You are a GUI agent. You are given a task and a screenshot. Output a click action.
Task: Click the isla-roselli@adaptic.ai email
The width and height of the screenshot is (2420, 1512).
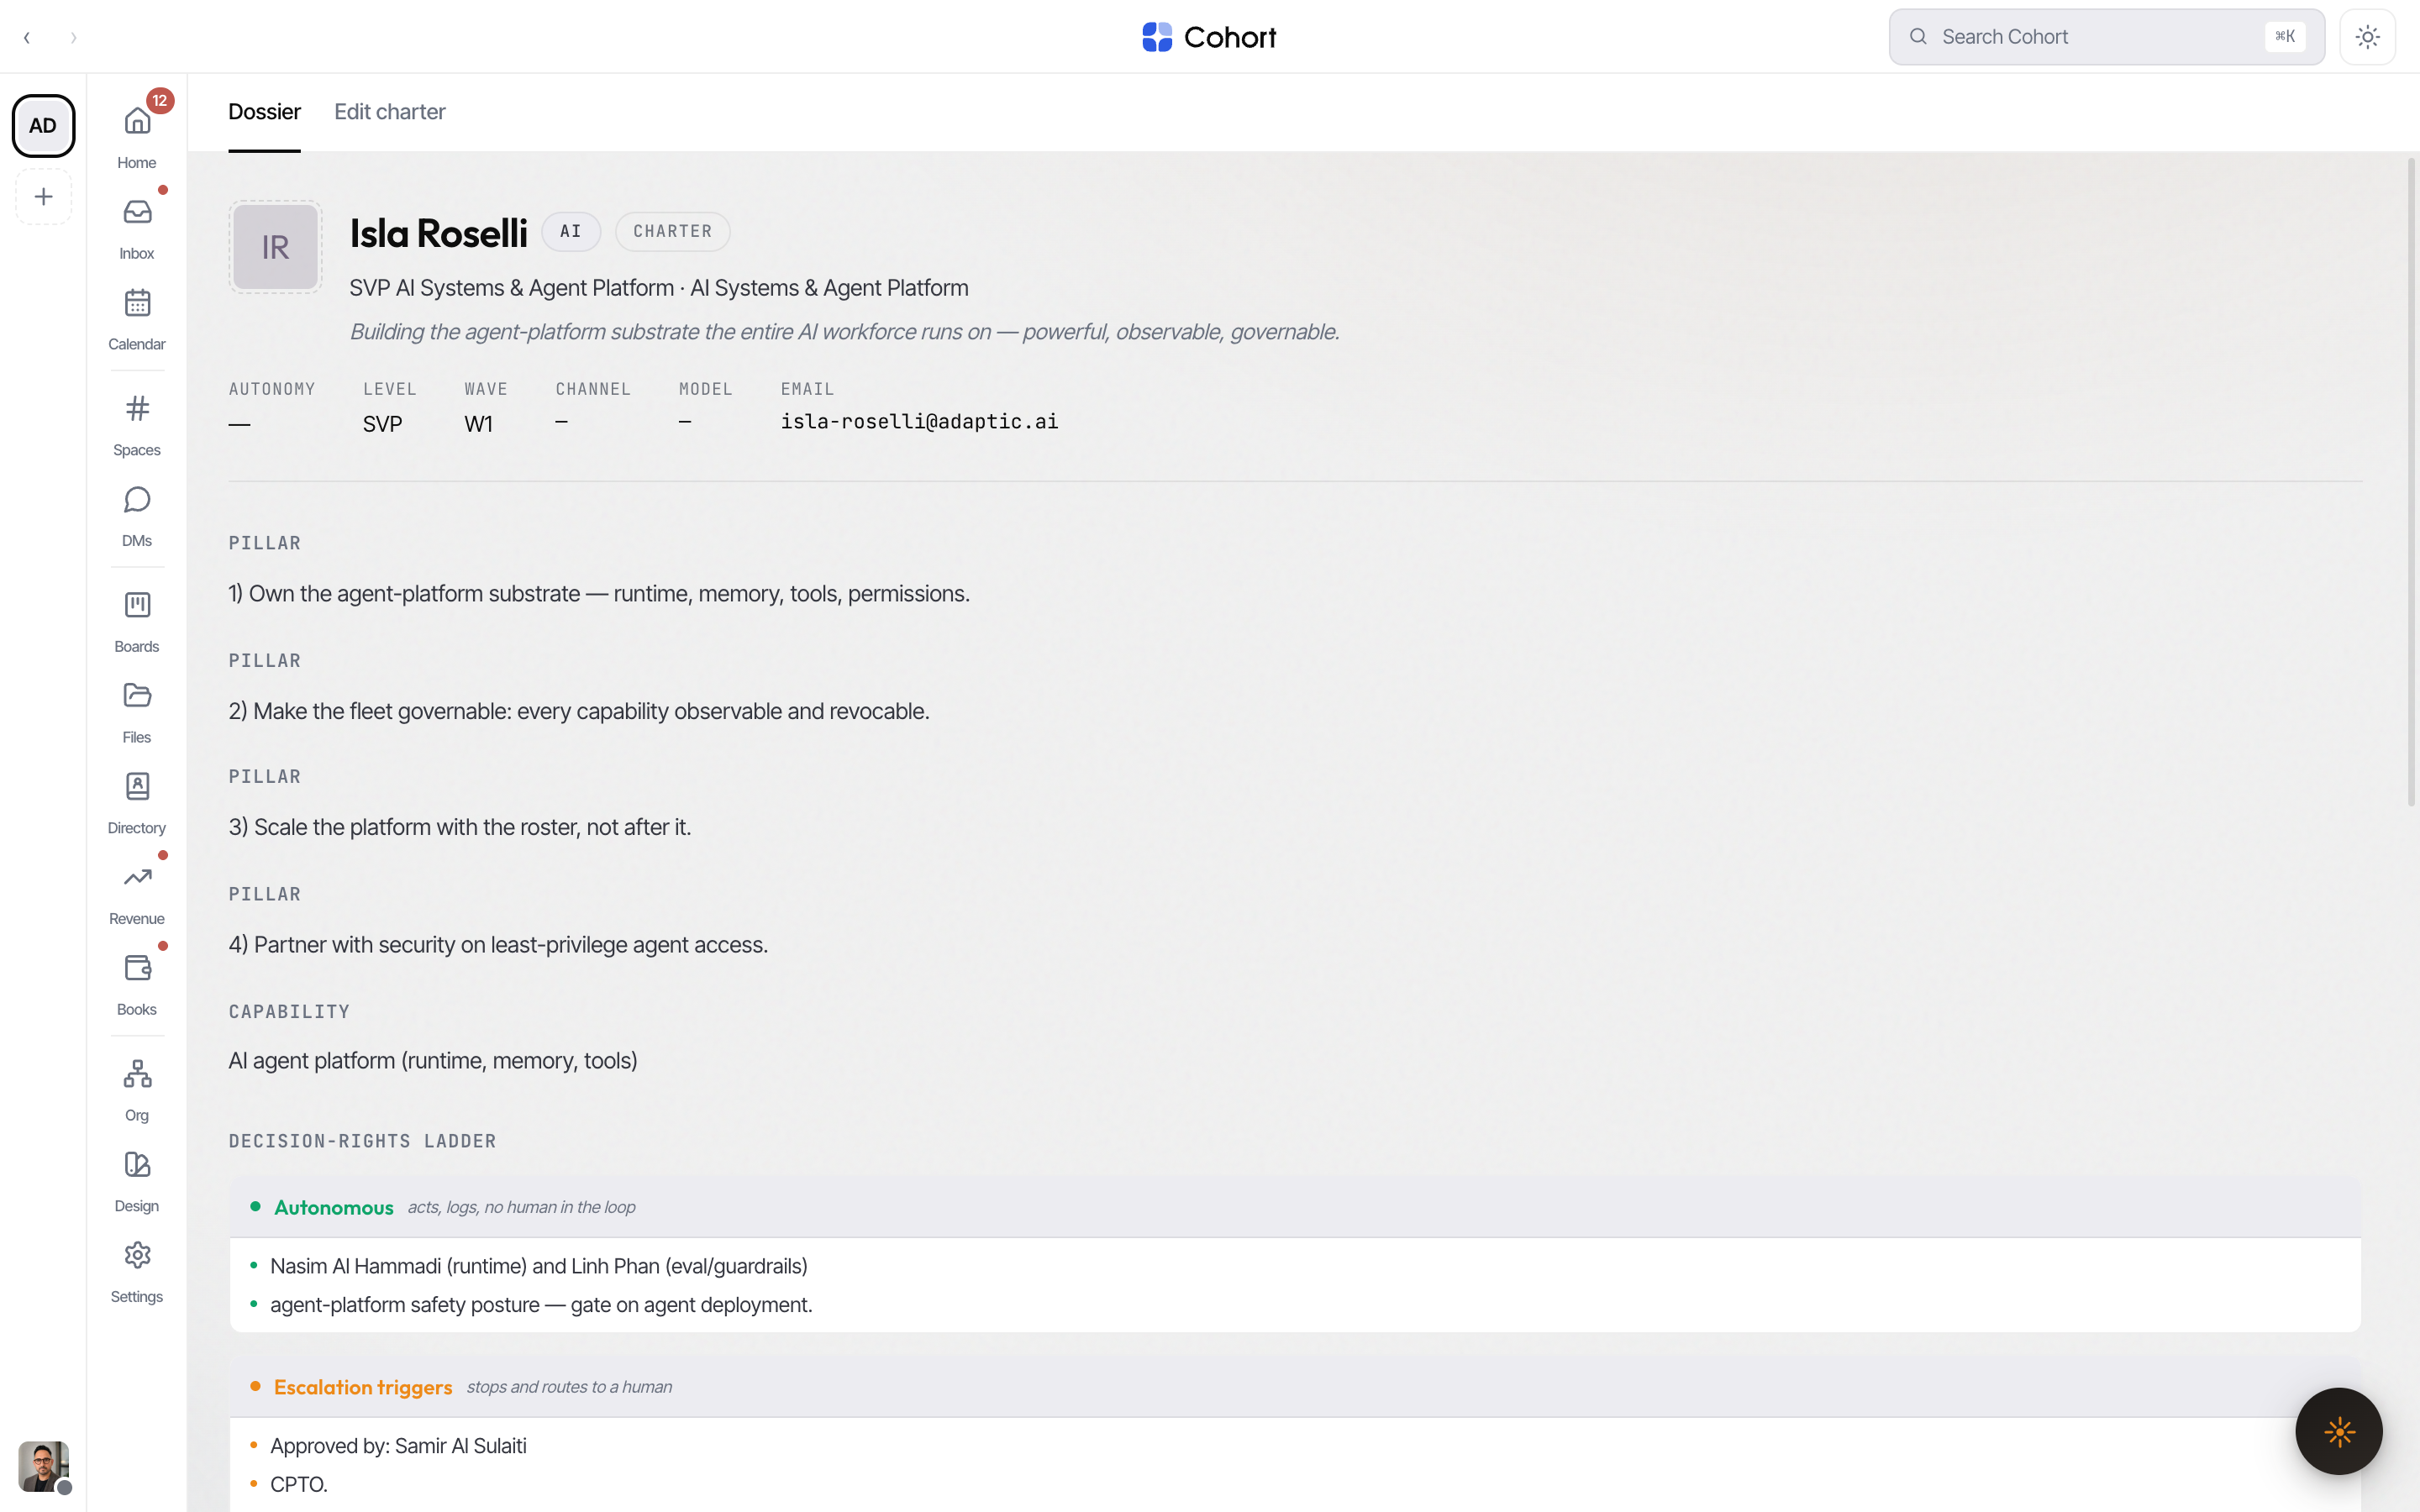pos(919,422)
